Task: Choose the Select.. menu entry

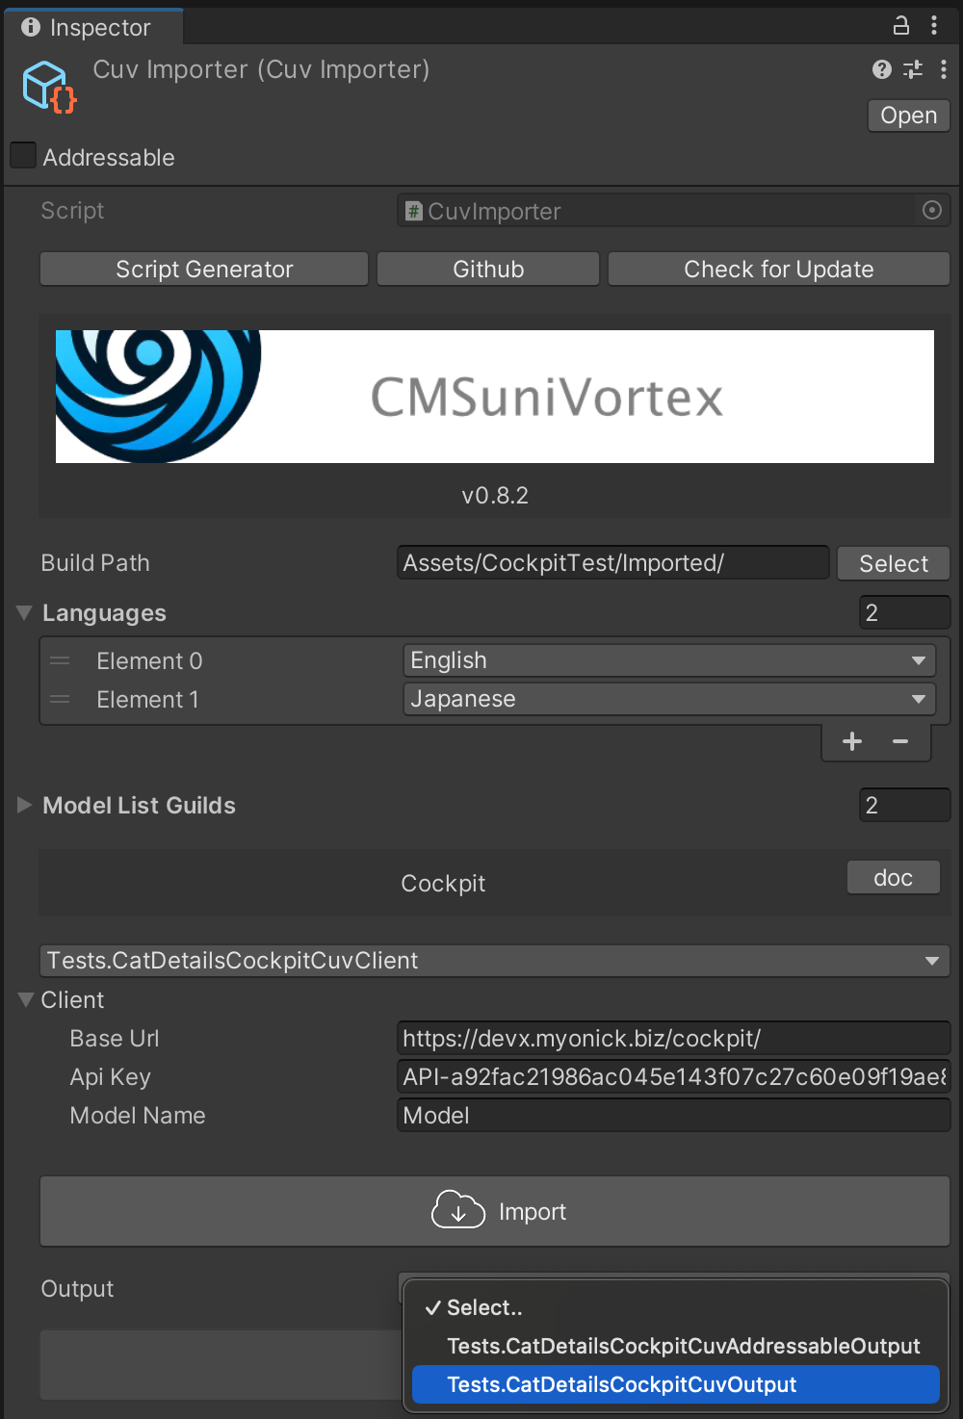Action: point(674,1307)
